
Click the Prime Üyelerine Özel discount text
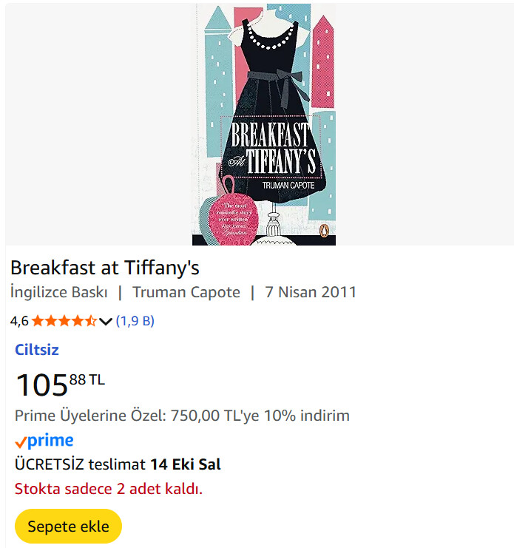[x=182, y=416]
